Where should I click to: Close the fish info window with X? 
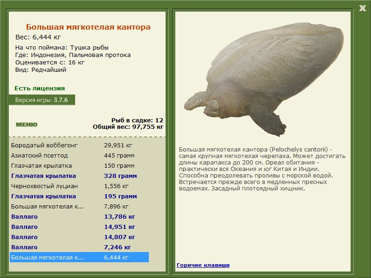362,8
